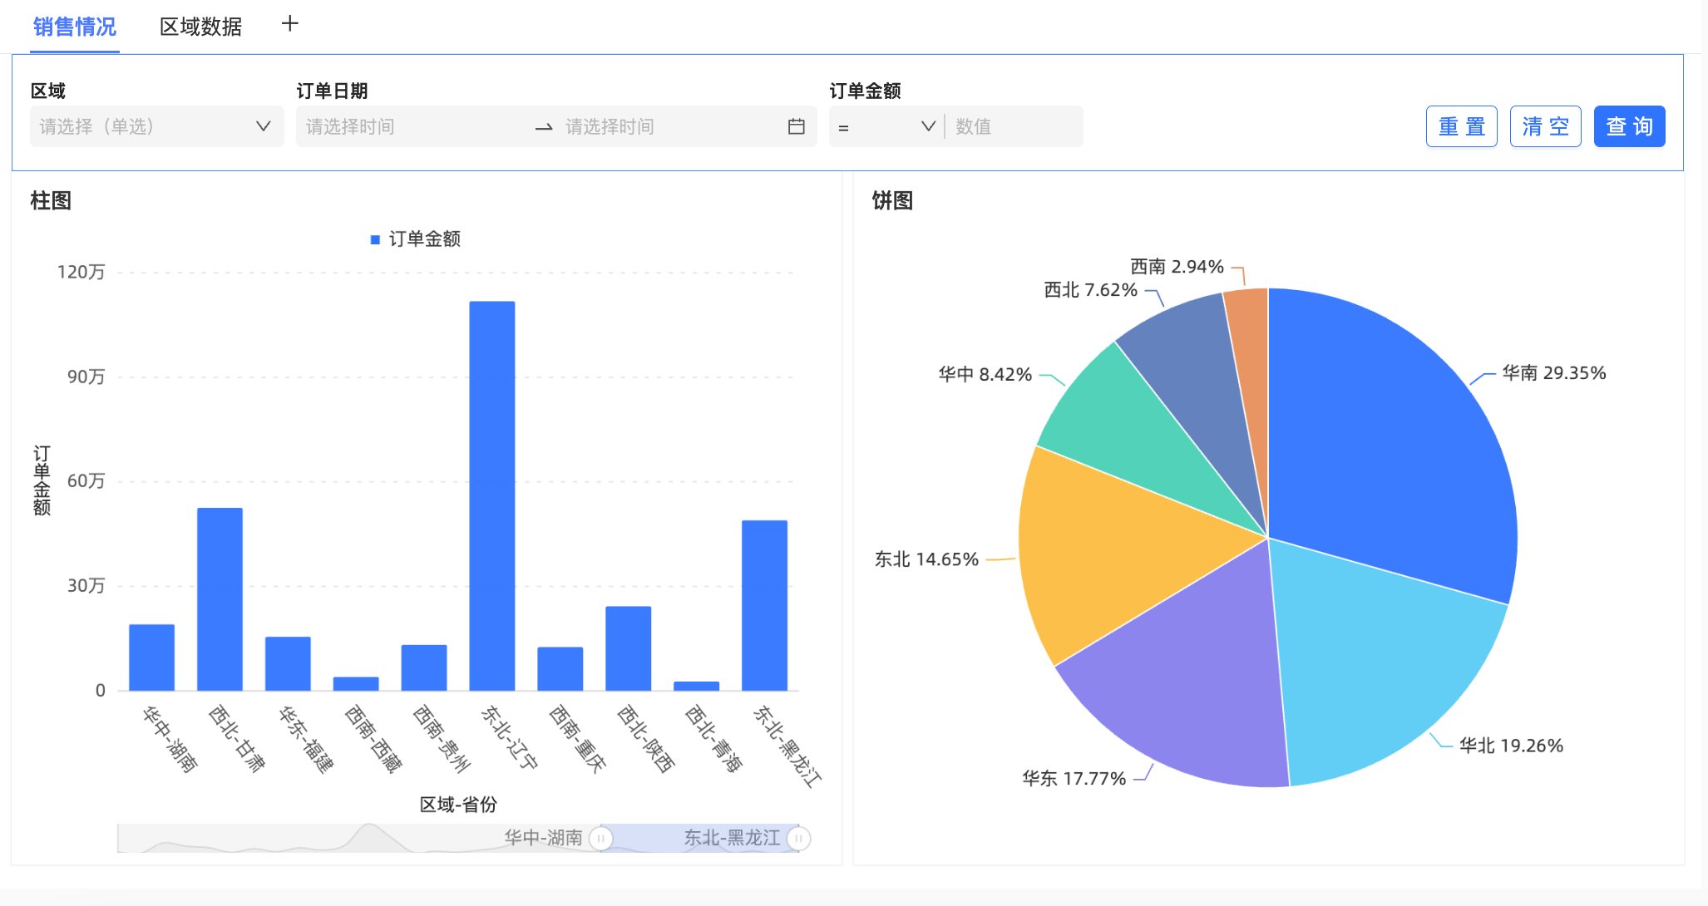Click the 东北-辽宁 bar in the chart
Image resolution: width=1708 pixels, height=906 pixels.
pos(491,496)
